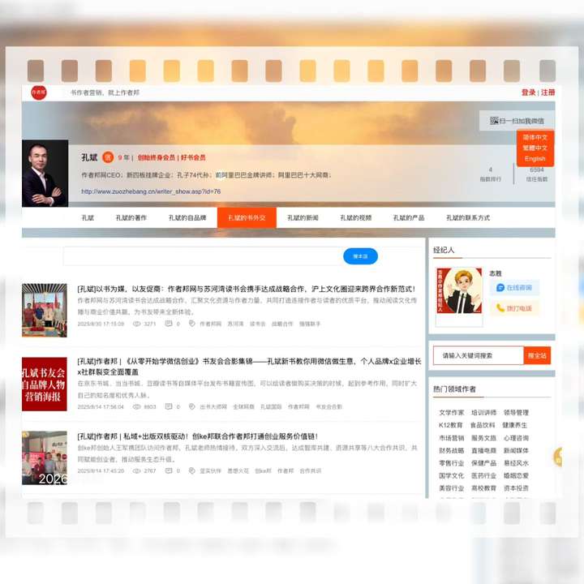Open article 以书为媒，以友促商 title
Viewport: 584px width, 584px height.
247,289
